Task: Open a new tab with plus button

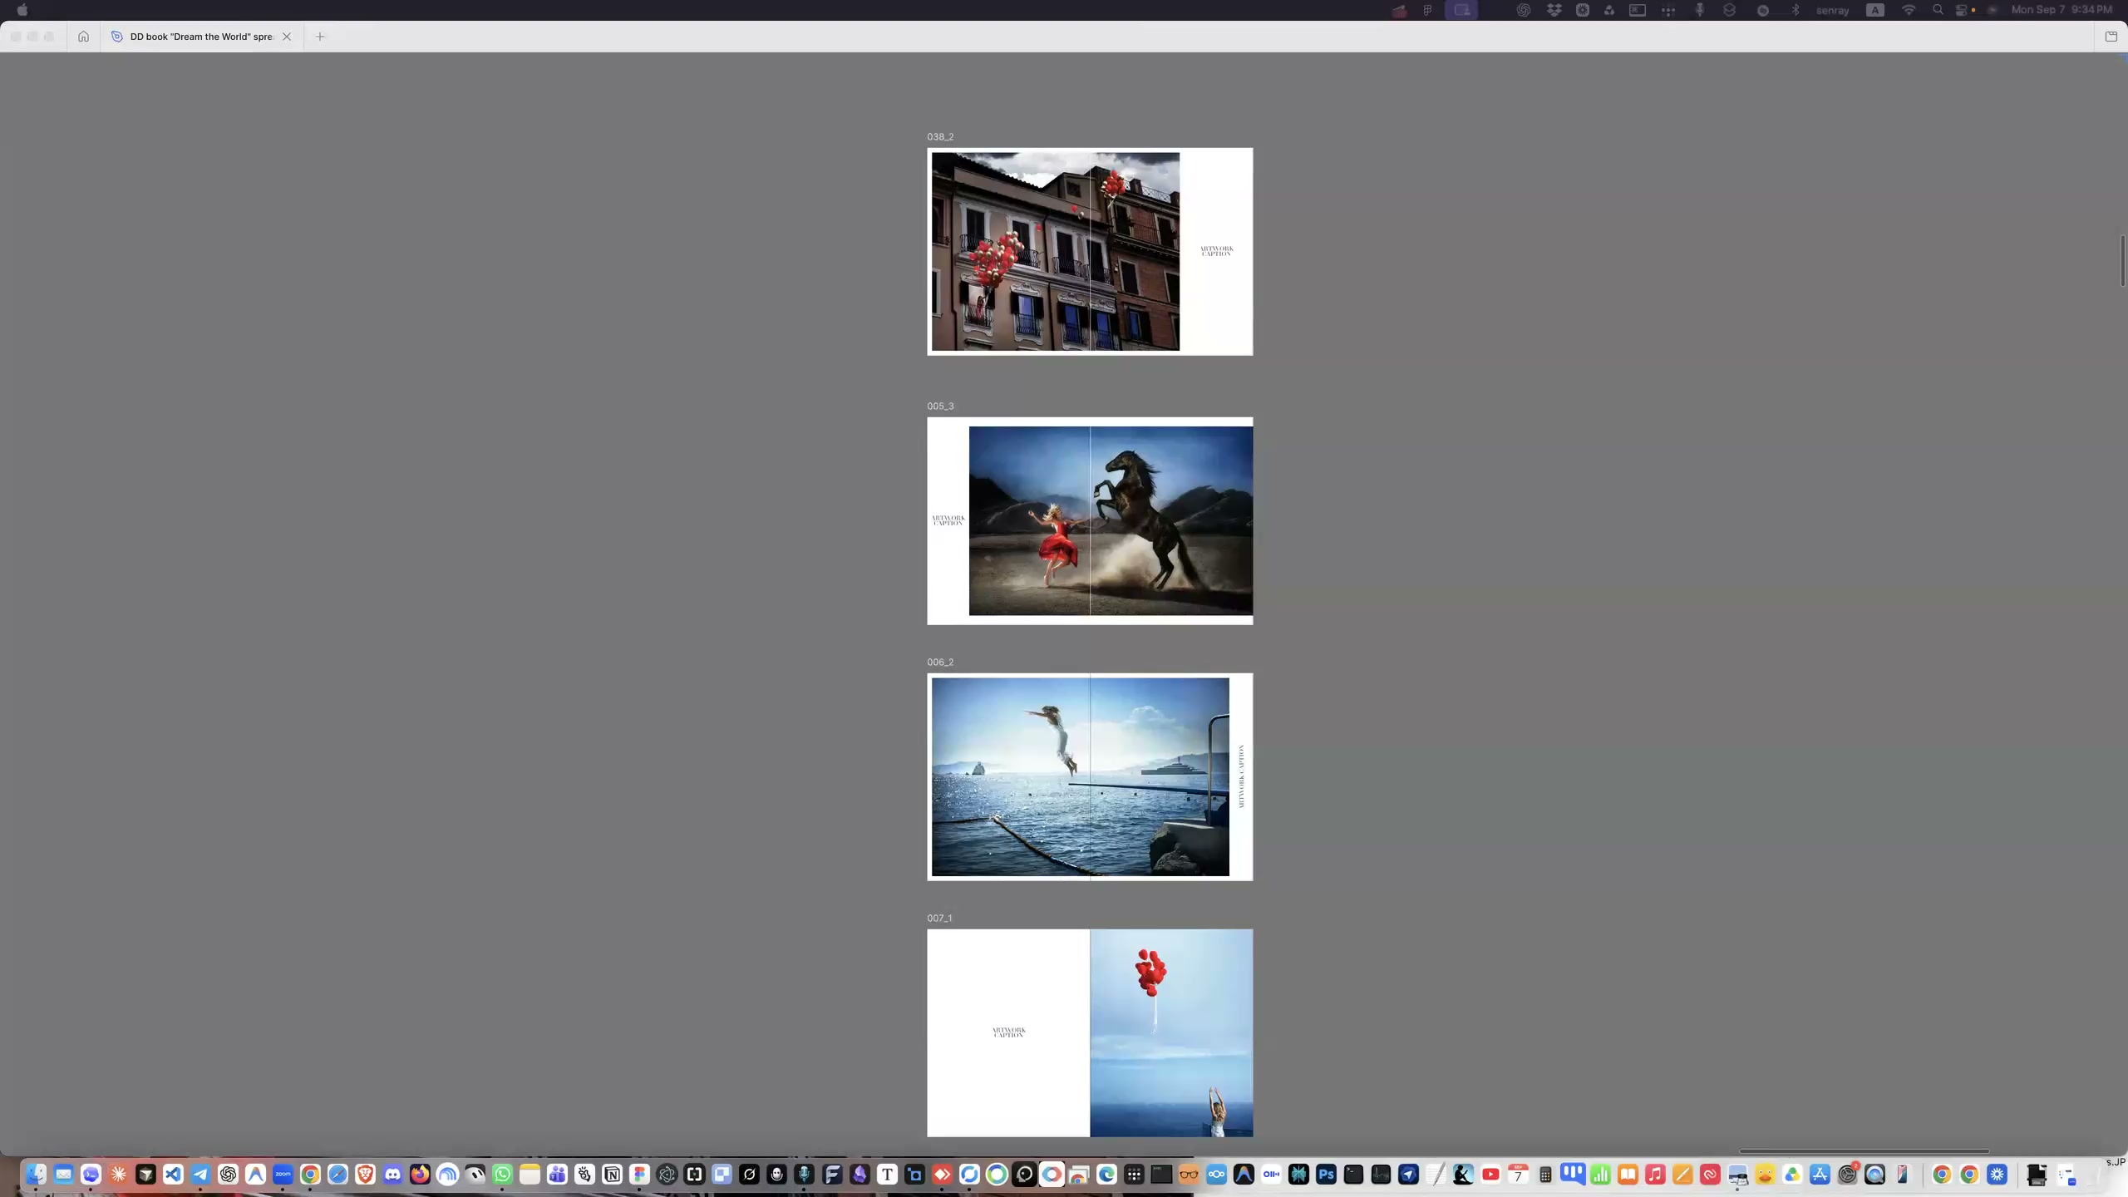Action: pyautogui.click(x=320, y=37)
